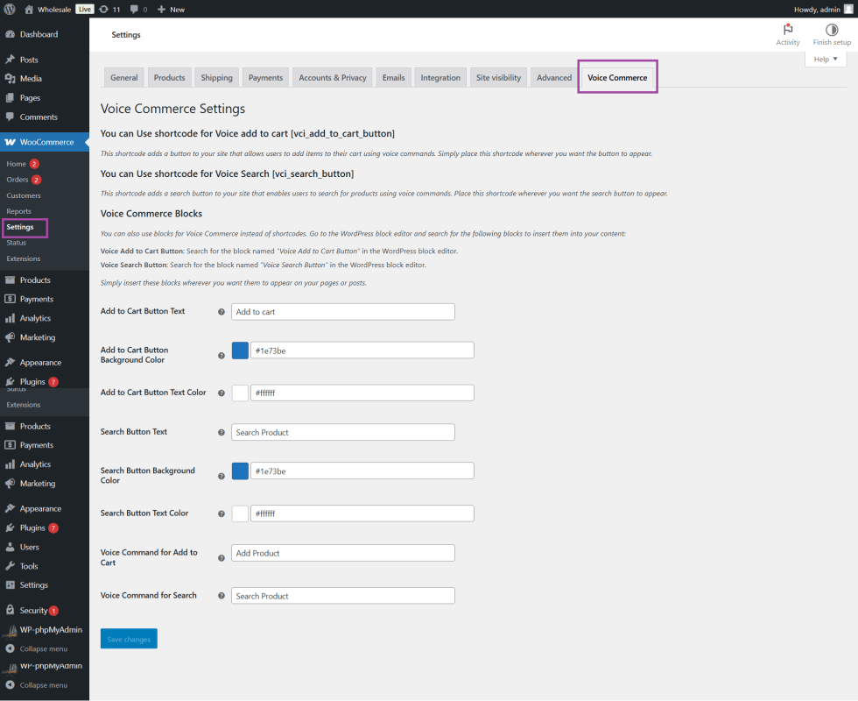This screenshot has width=858, height=701.
Task: Open the Activity panel icon
Action: tap(787, 34)
